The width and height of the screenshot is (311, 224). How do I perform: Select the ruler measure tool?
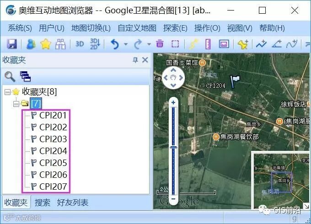208,44
